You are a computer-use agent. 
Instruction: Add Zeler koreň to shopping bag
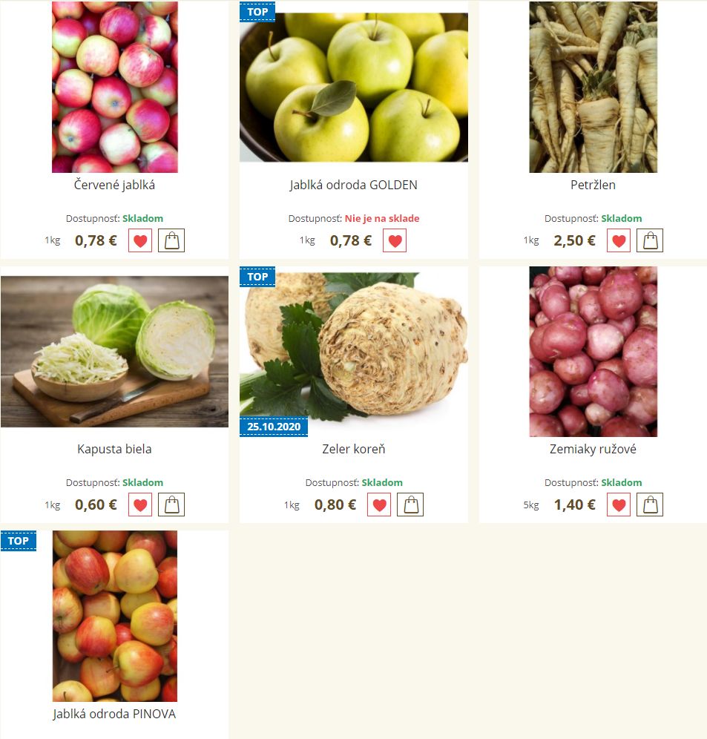pos(410,505)
